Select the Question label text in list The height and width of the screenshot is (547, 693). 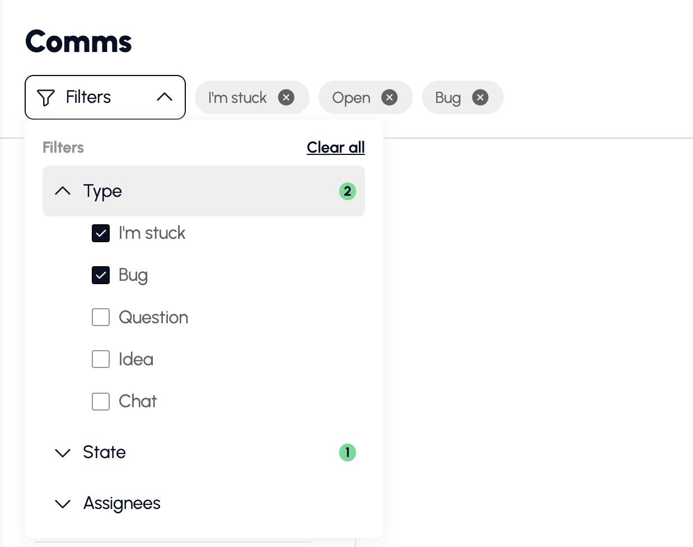pos(153,317)
